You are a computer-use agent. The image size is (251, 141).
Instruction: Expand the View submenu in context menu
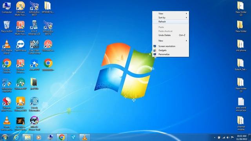click(171, 14)
